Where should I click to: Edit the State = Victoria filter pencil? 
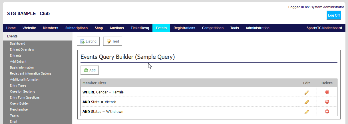tap(307, 102)
